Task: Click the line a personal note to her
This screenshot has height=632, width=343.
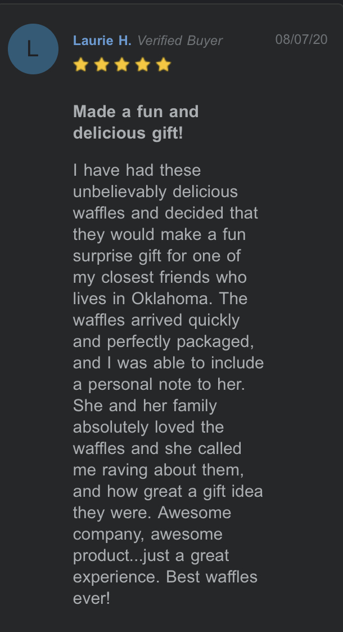Action: tap(159, 384)
